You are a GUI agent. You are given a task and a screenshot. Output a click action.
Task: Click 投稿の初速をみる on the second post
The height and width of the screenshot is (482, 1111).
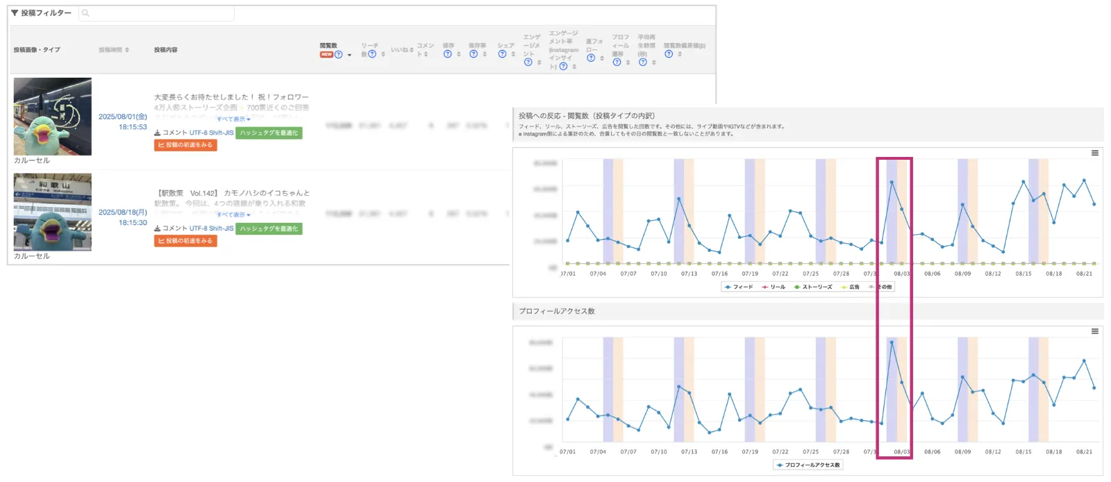pyautogui.click(x=185, y=241)
